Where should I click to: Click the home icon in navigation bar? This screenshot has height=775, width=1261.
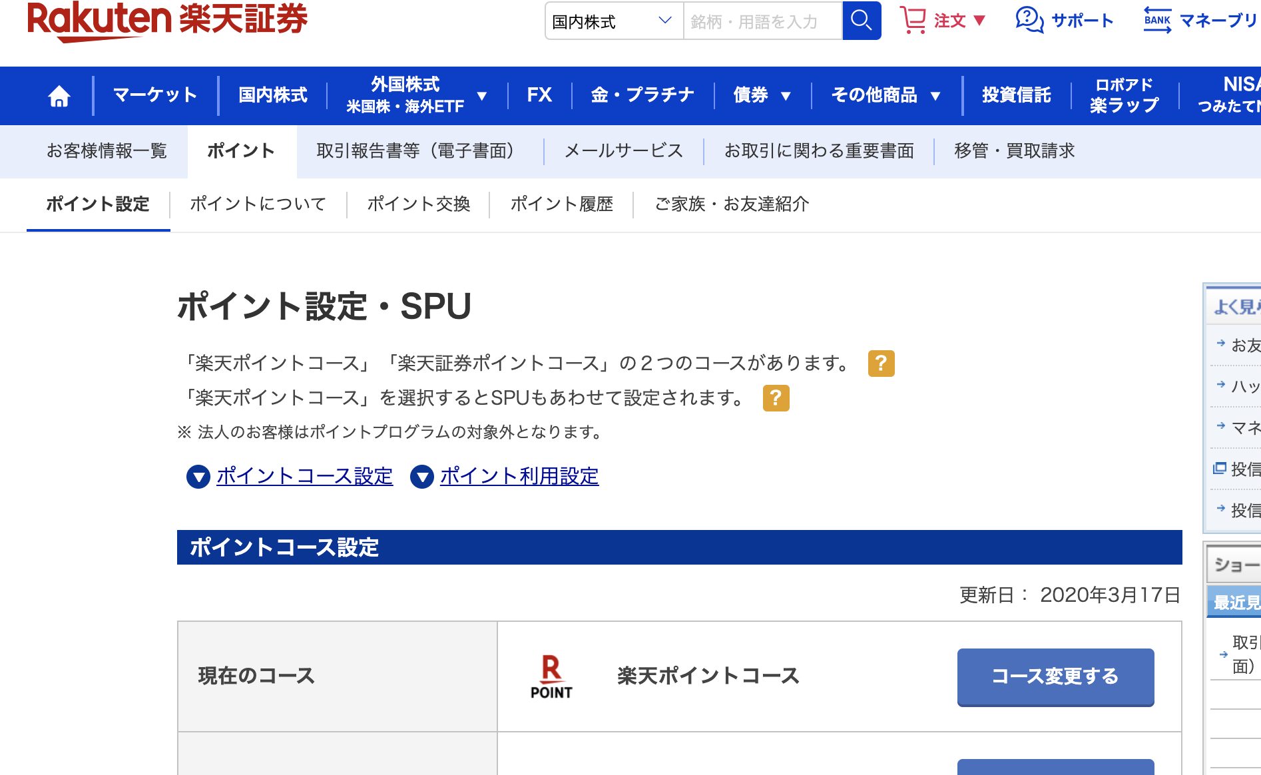point(59,96)
